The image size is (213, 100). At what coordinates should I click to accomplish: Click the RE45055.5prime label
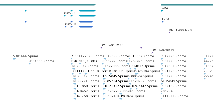coord(116,56)
